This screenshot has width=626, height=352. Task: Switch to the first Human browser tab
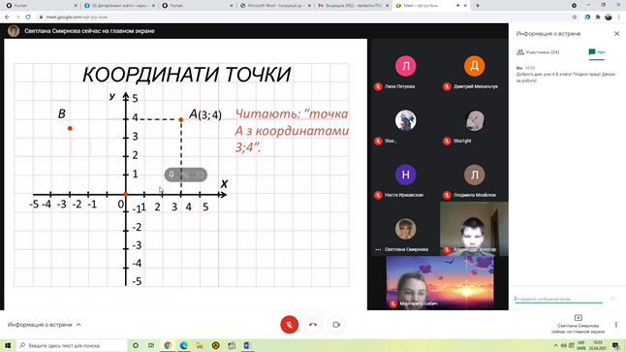pyautogui.click(x=42, y=6)
